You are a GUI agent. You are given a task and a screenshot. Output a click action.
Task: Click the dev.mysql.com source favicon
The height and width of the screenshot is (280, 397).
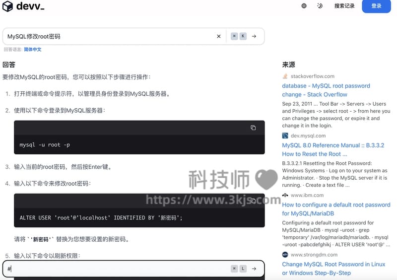click(x=285, y=136)
